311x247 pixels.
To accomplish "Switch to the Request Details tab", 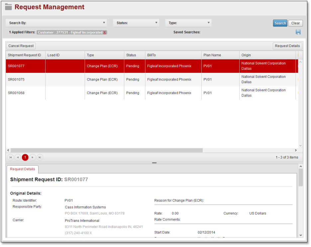I will (23, 169).
